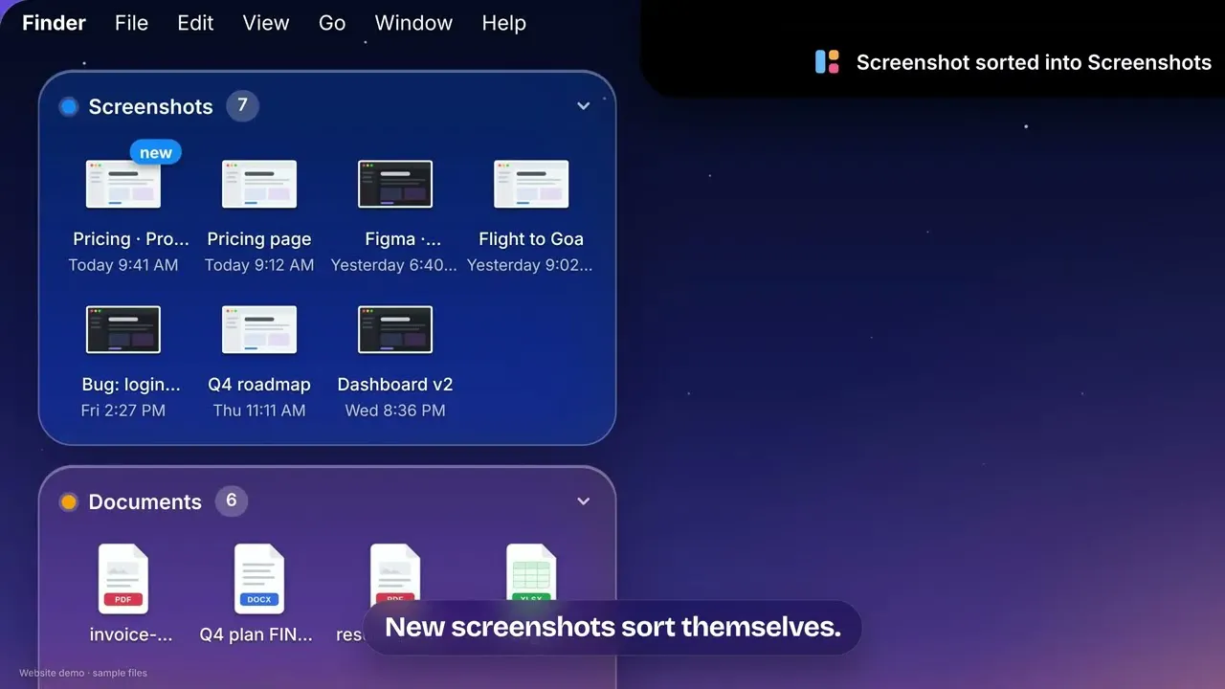Open the Q4 roadmap screenshot thumbnail

click(x=259, y=329)
